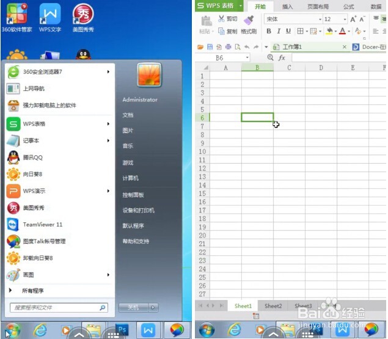388x339 pixels.
Task: Click the Administrator user picture
Action: (149, 75)
